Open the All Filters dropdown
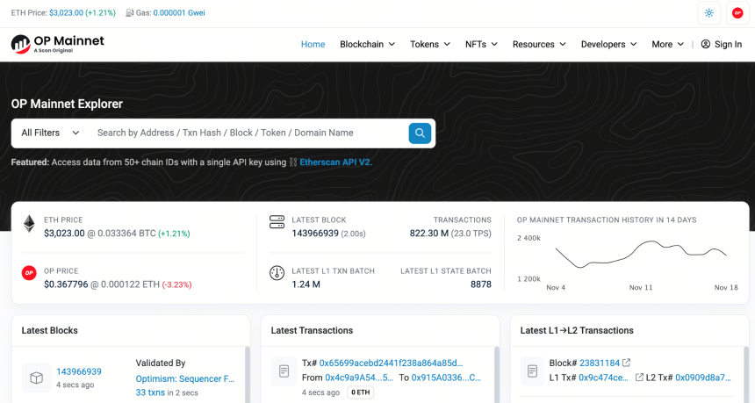The width and height of the screenshot is (755, 403). 50,133
